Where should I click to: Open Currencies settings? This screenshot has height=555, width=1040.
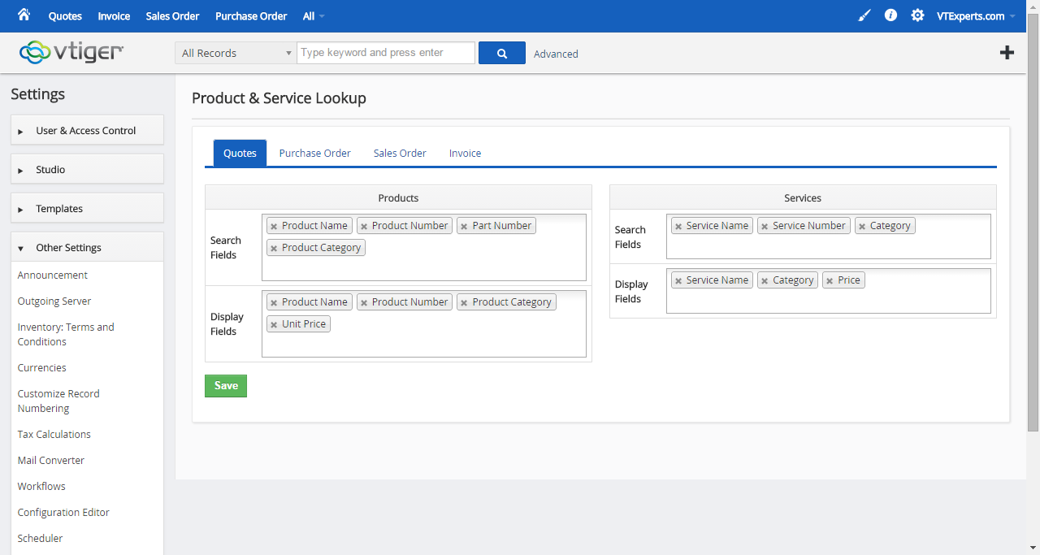(x=42, y=368)
